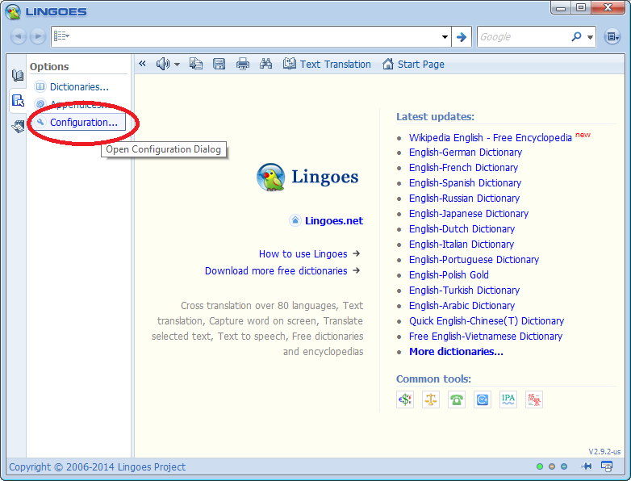This screenshot has width=631, height=481.
Task: Open the English-French Dictionary link
Action: click(464, 167)
